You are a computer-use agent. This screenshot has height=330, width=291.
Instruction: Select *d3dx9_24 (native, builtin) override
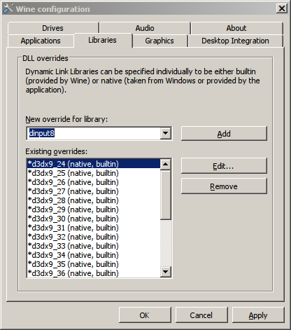coord(94,164)
